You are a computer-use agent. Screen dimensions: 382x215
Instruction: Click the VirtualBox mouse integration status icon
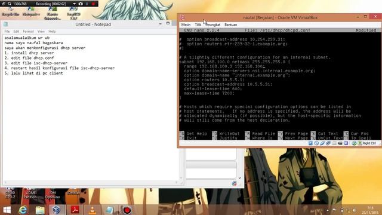(354, 143)
